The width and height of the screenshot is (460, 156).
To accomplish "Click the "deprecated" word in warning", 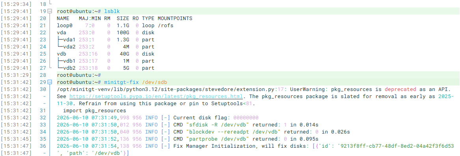I will tap(400, 89).
